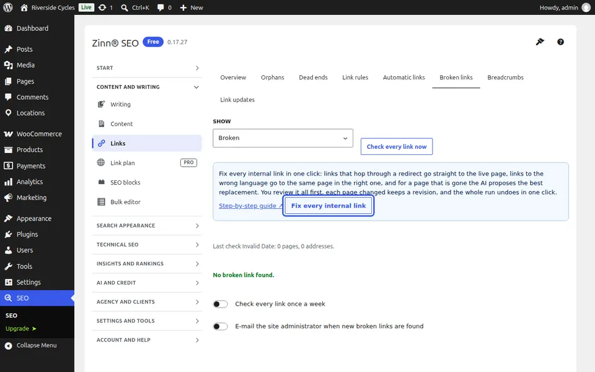Collapse the admin menu
595x372 pixels.
pos(31,345)
